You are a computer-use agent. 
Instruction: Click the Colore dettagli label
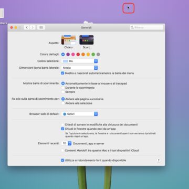[49, 55]
